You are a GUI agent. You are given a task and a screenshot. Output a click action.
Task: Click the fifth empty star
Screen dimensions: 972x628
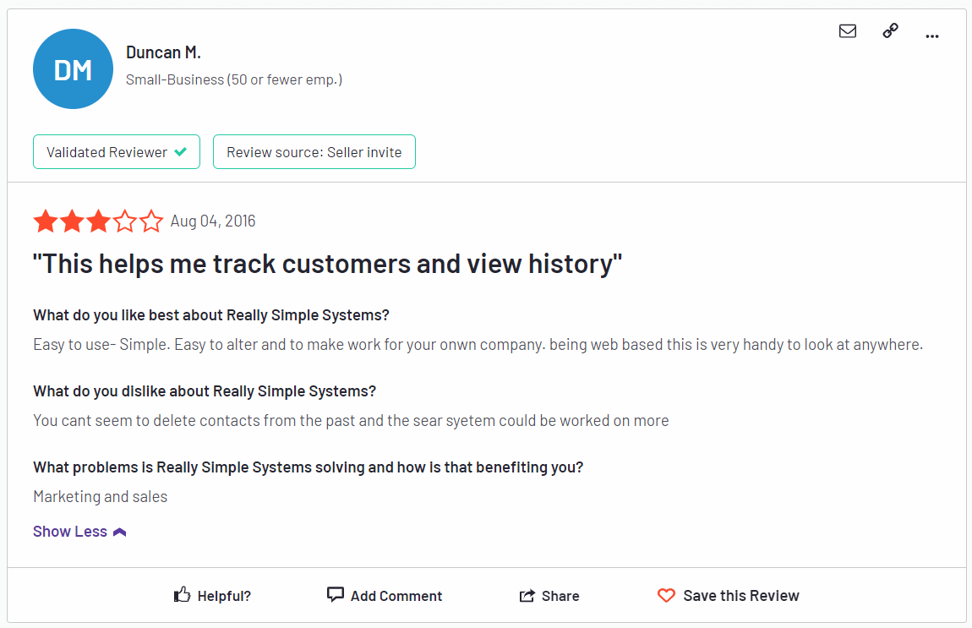point(150,221)
